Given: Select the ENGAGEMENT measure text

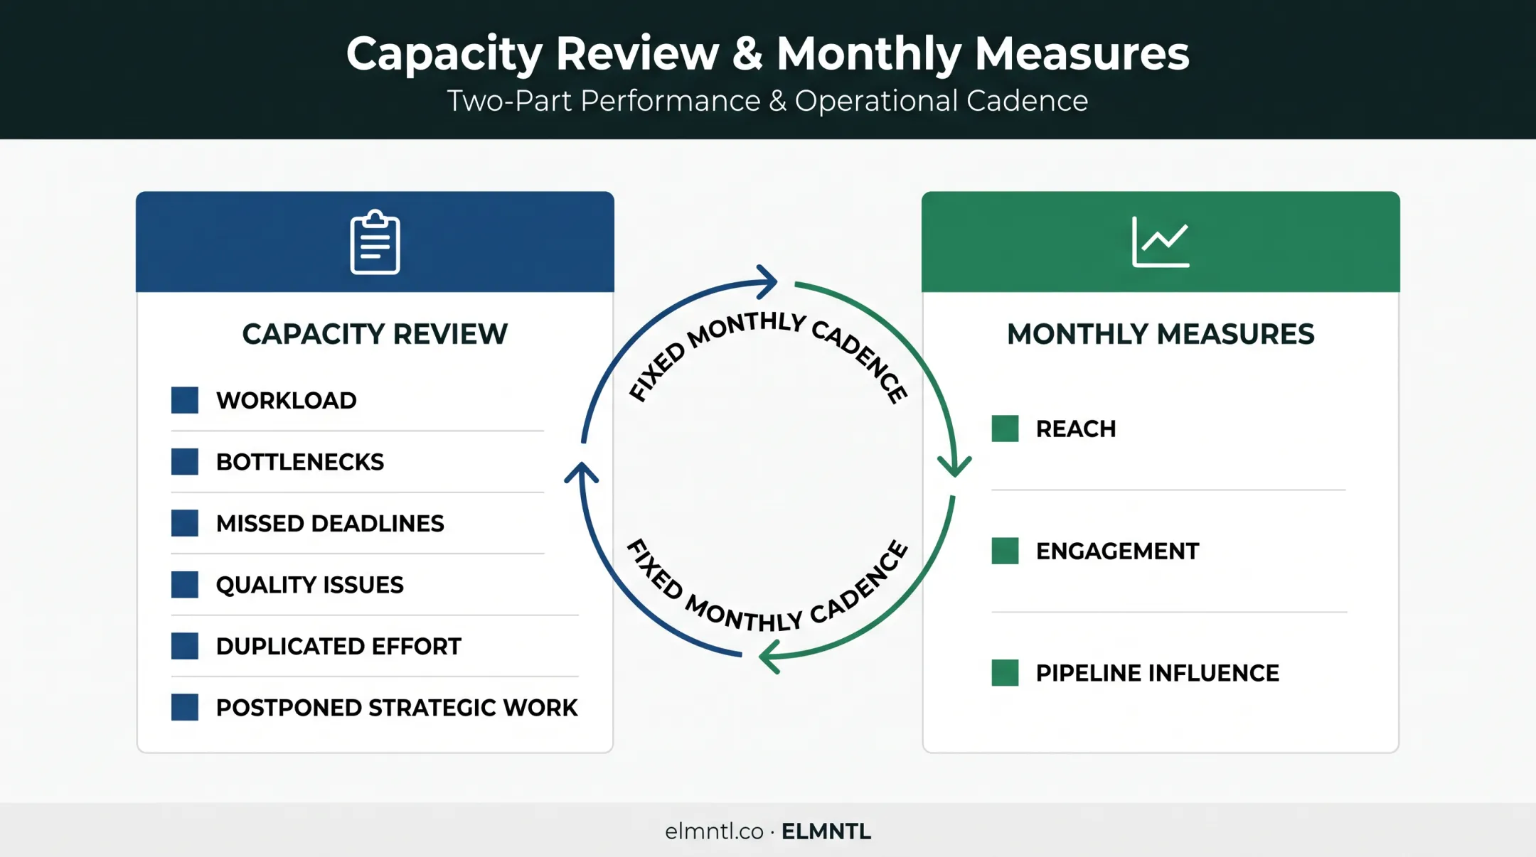Looking at the screenshot, I should click(1117, 551).
